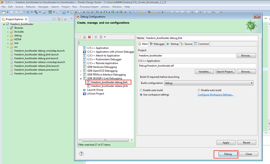
Task: Click the configuration Name input field
Action: (x=201, y=38)
